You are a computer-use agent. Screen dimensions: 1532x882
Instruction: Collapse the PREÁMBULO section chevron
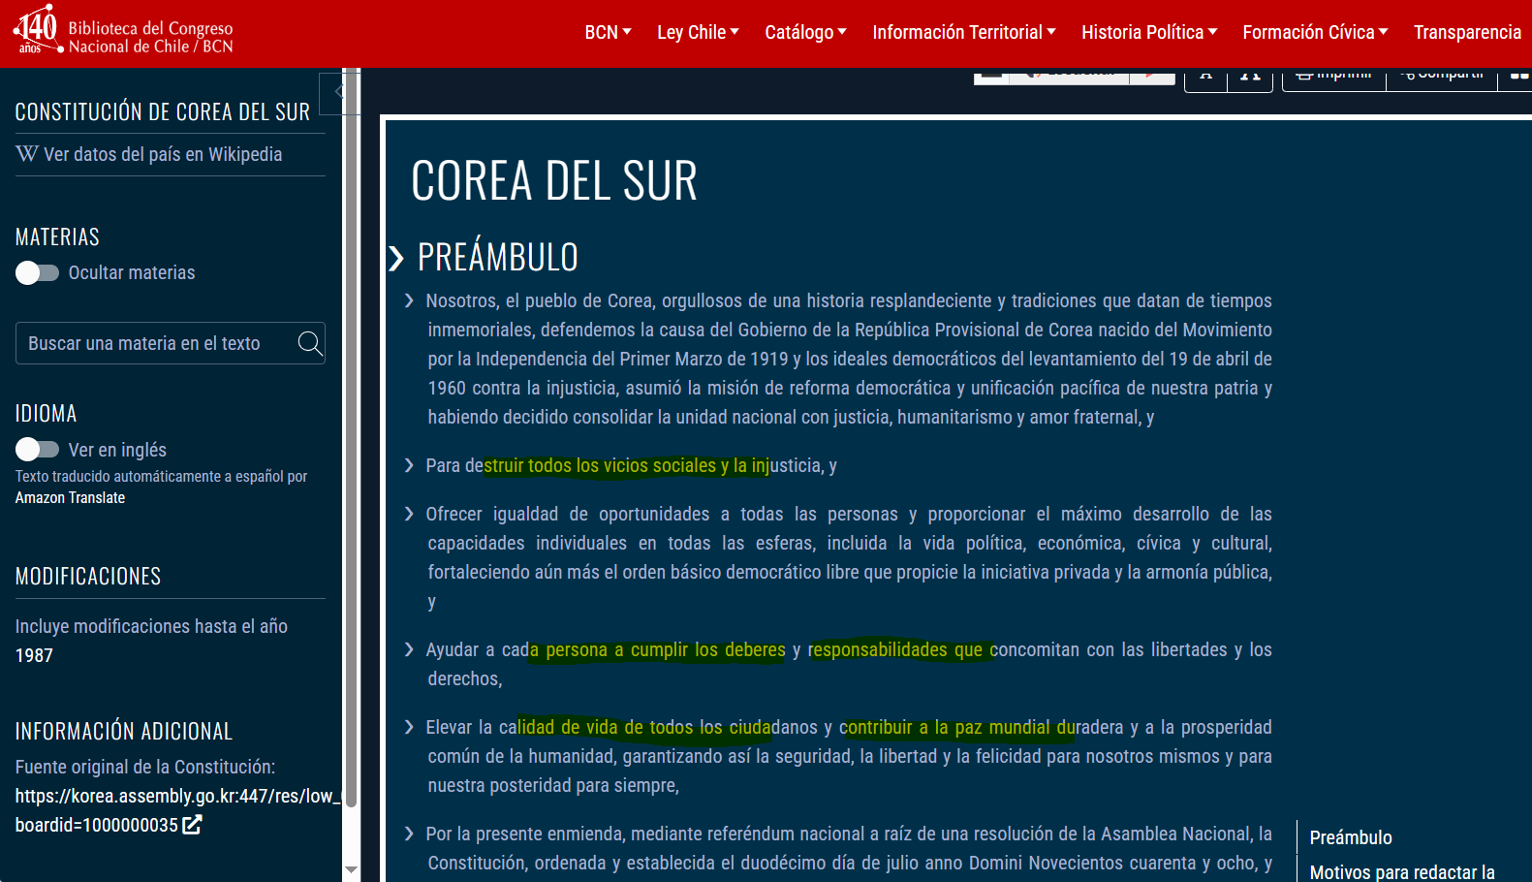pos(395,259)
